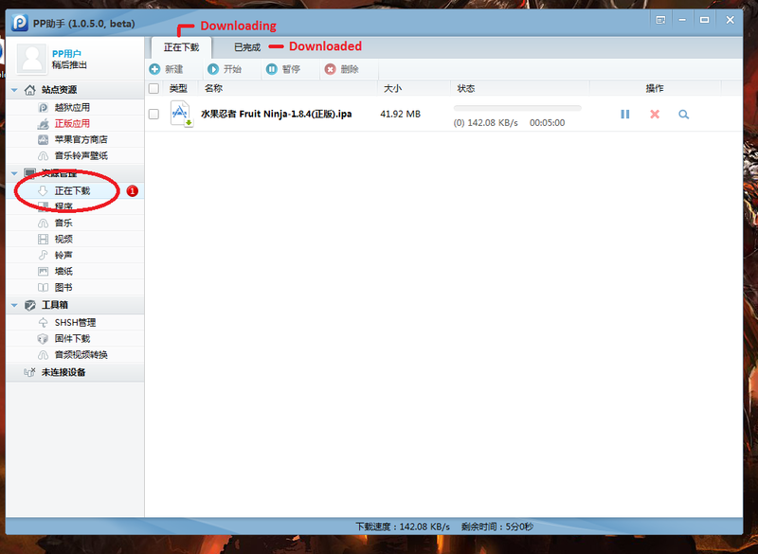Click the 删除 (Delete) toolbar button
This screenshot has height=554, width=758.
342,69
